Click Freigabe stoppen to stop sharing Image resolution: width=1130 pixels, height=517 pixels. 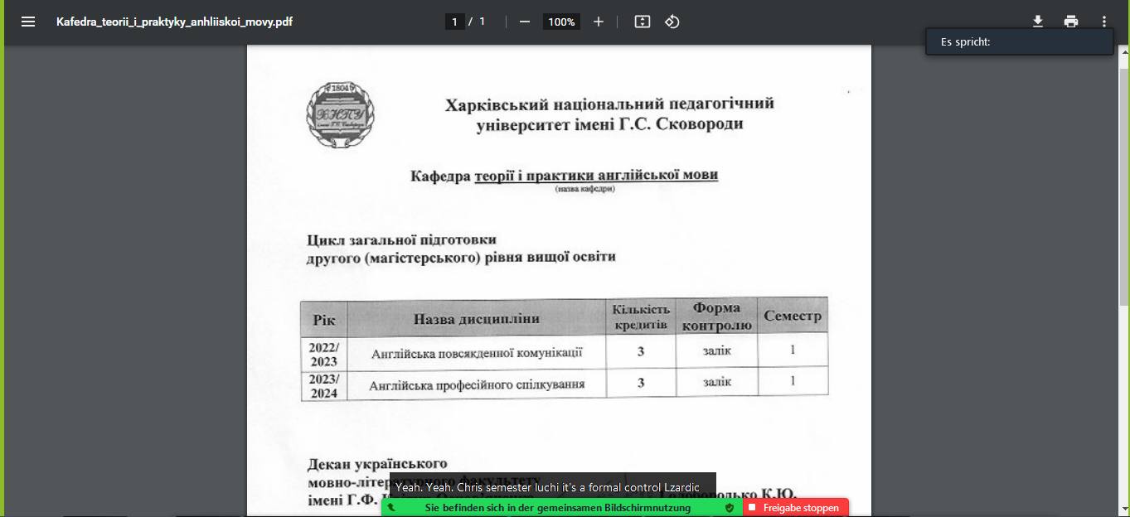(796, 507)
